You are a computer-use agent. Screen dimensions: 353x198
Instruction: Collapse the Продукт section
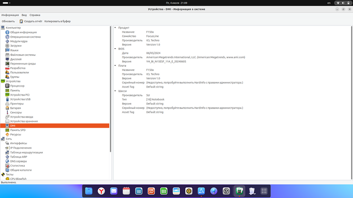click(115, 28)
